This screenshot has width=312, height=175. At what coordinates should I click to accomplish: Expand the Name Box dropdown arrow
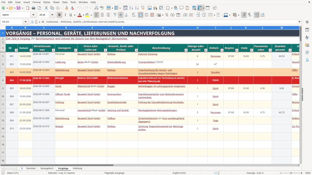(25, 22)
